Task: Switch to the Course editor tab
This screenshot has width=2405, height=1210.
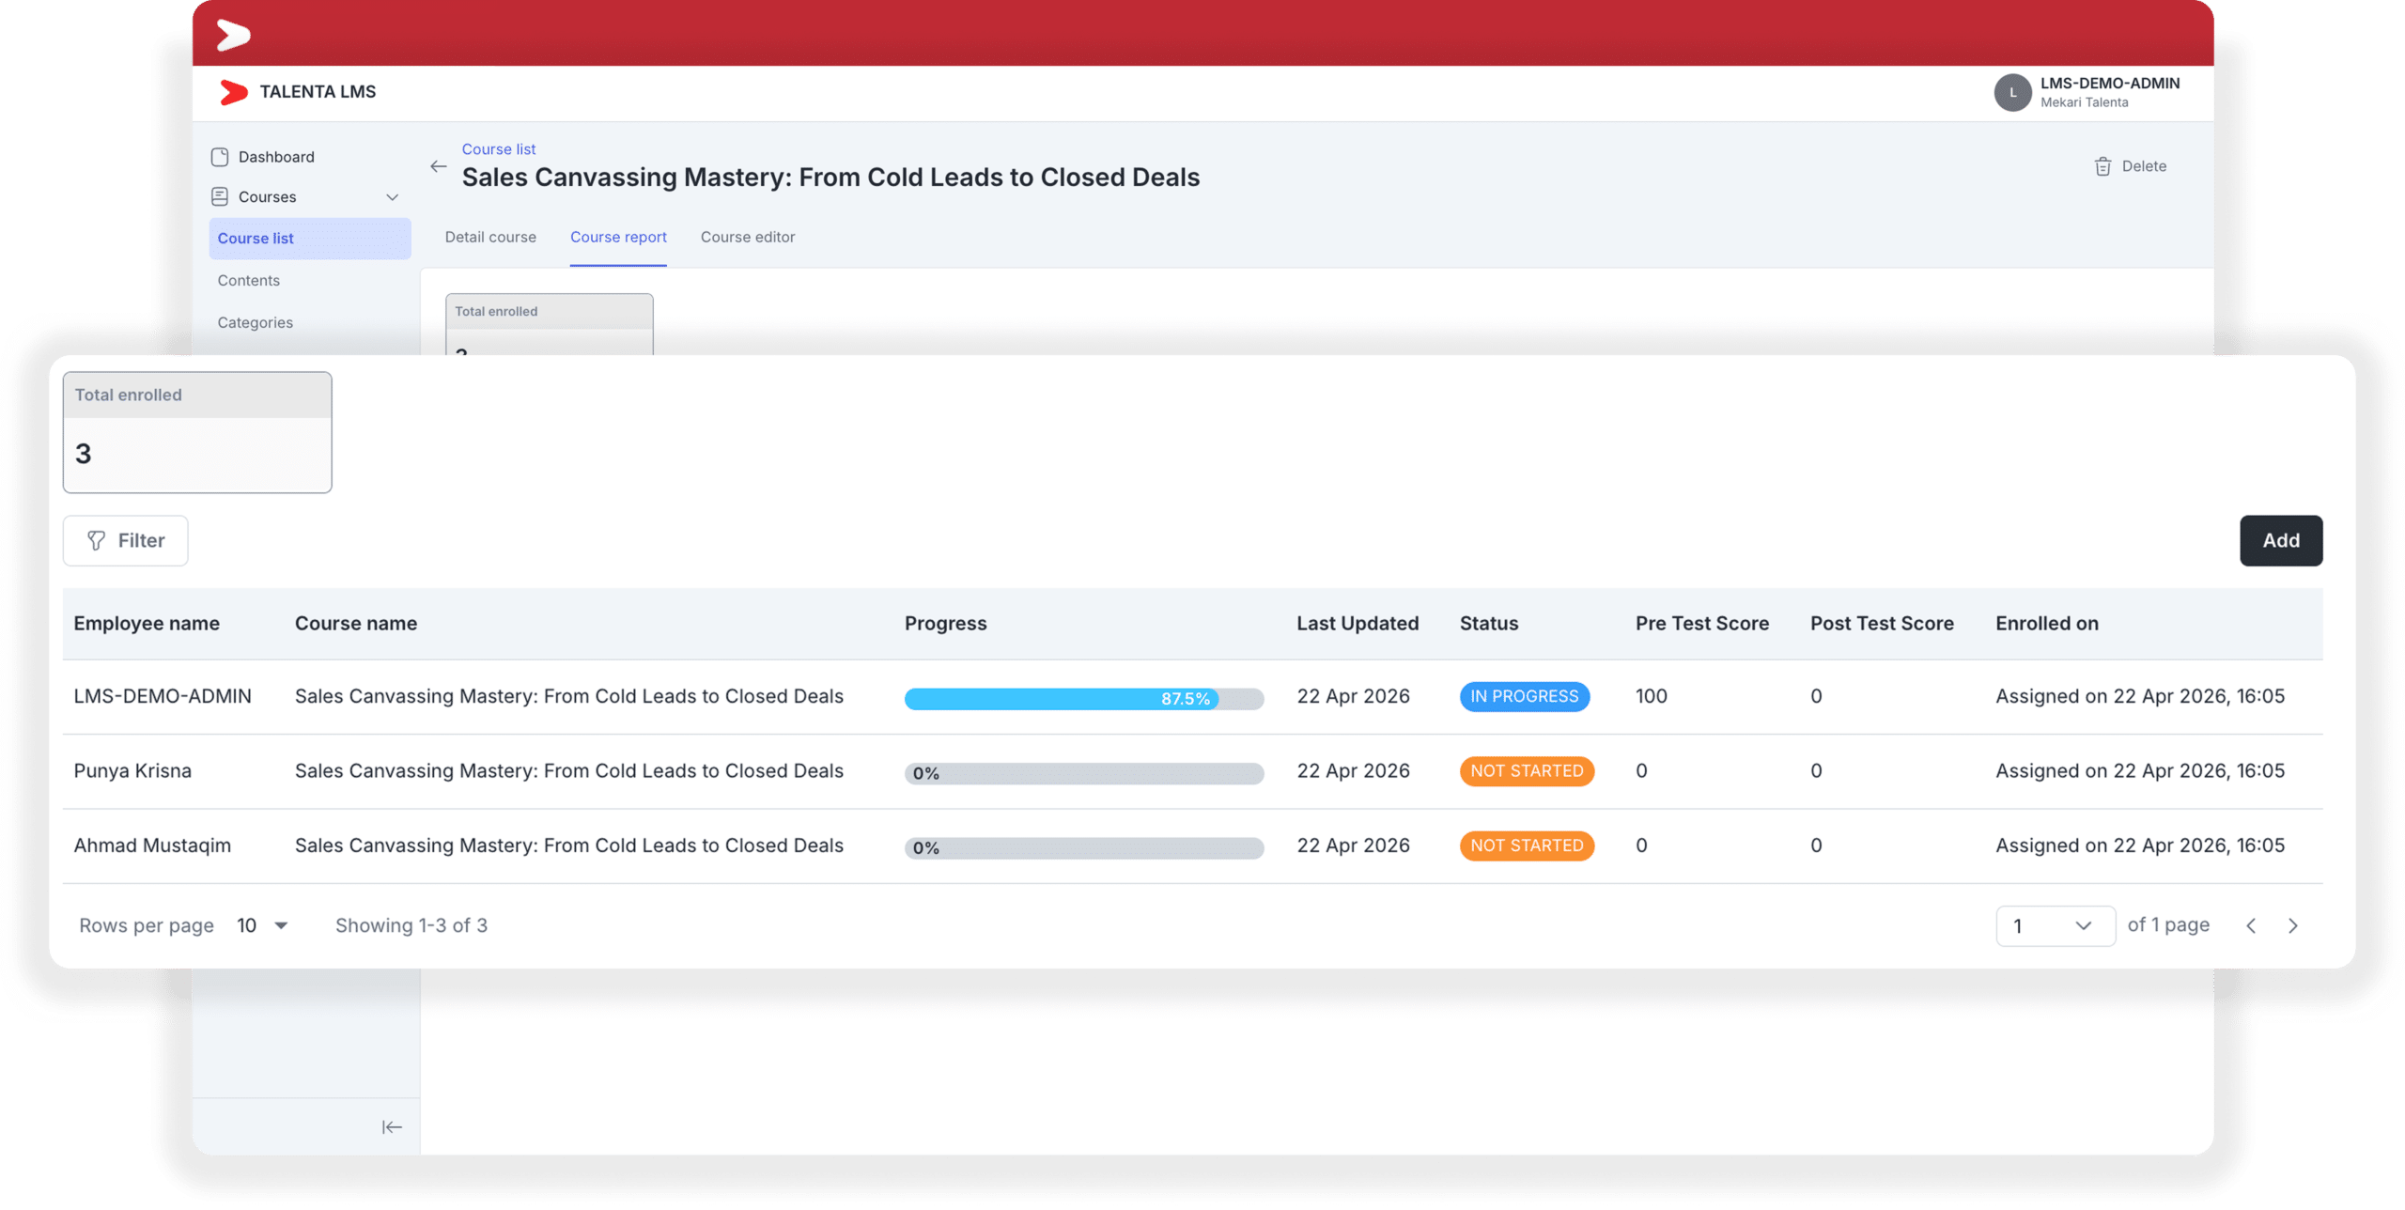Action: tap(747, 238)
